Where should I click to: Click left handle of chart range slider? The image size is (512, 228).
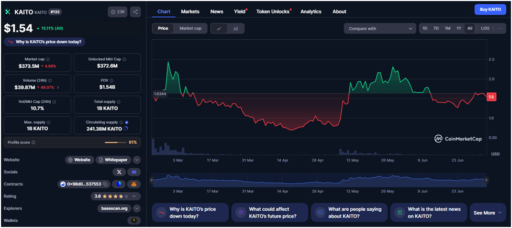pyautogui.click(x=151, y=180)
